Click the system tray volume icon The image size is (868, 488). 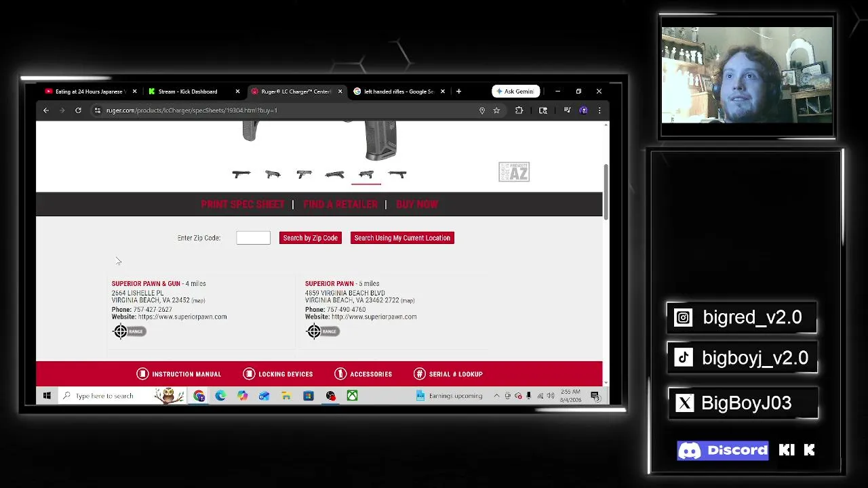(551, 396)
